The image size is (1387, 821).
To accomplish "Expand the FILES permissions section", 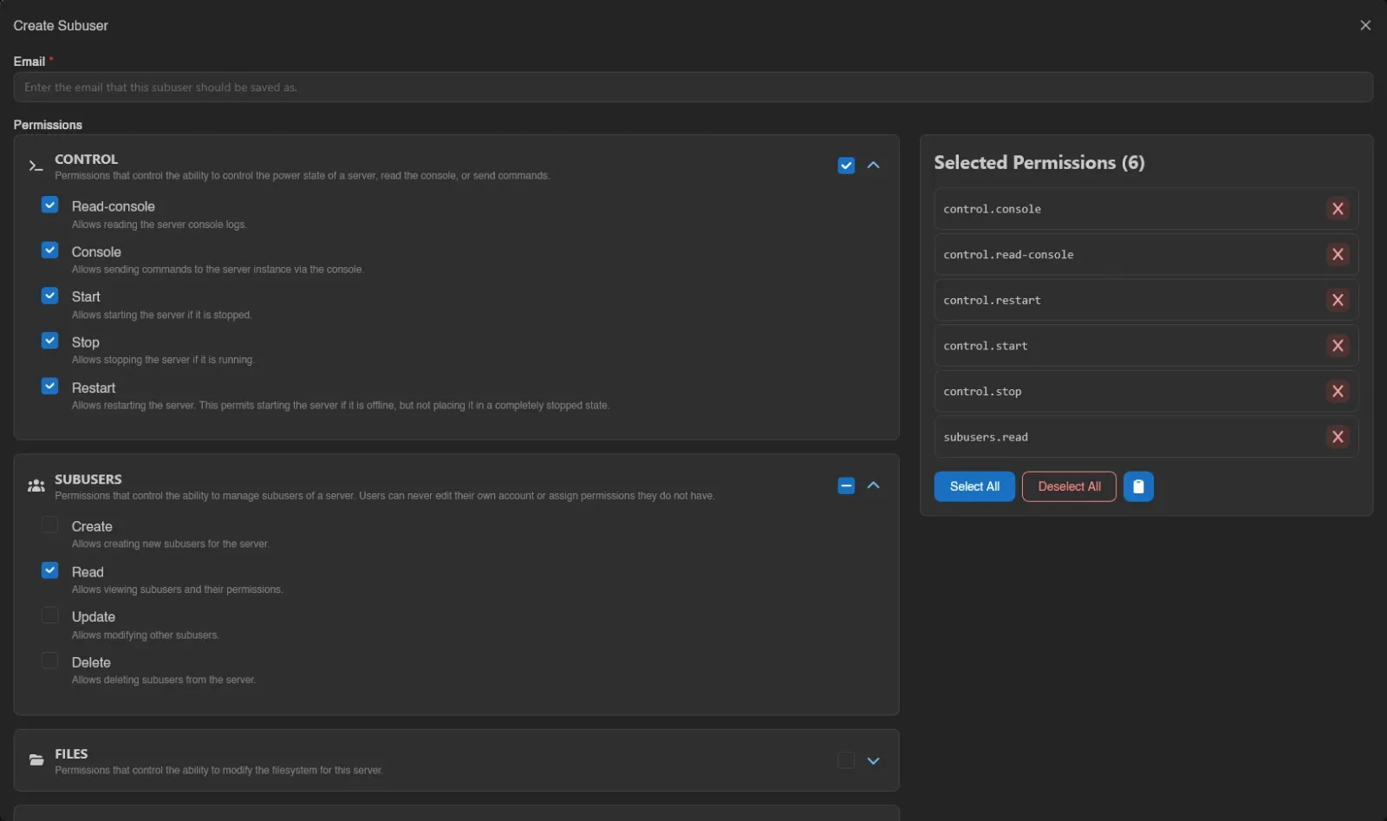I will 873,760.
